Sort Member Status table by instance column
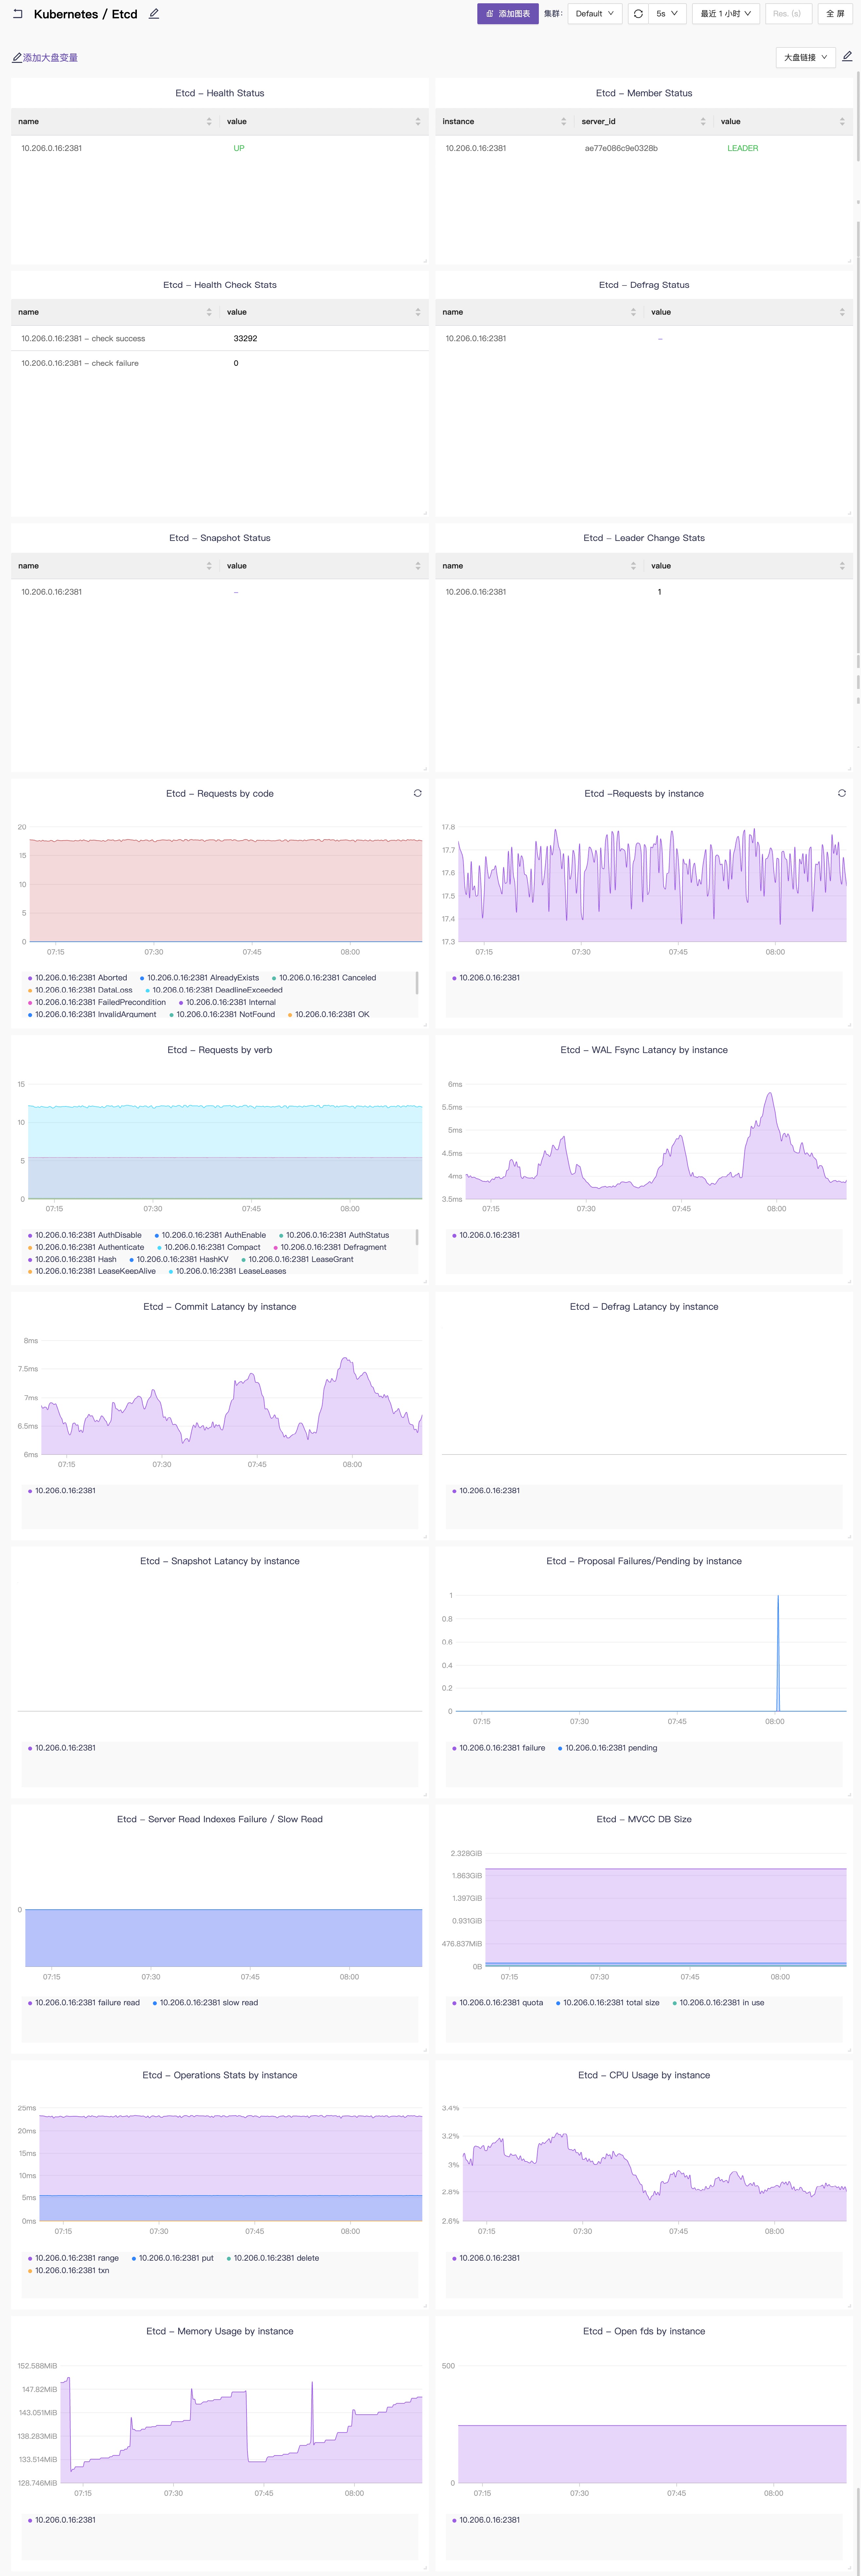 tap(564, 122)
